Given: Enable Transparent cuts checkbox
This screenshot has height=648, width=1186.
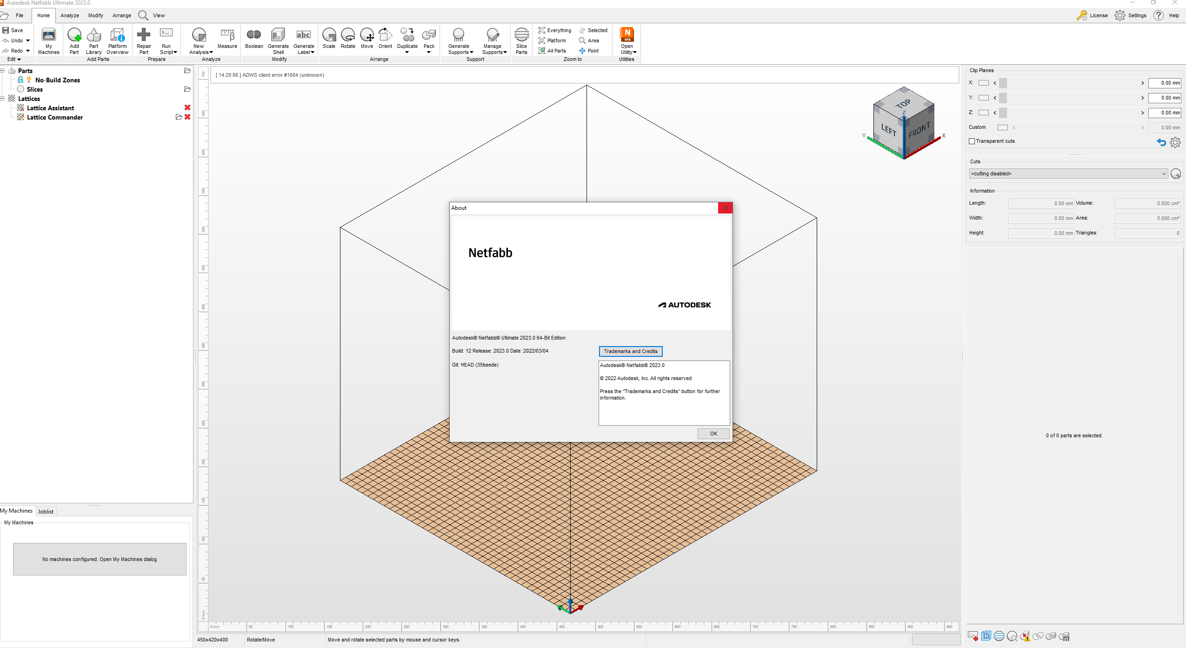Looking at the screenshot, I should [x=972, y=141].
